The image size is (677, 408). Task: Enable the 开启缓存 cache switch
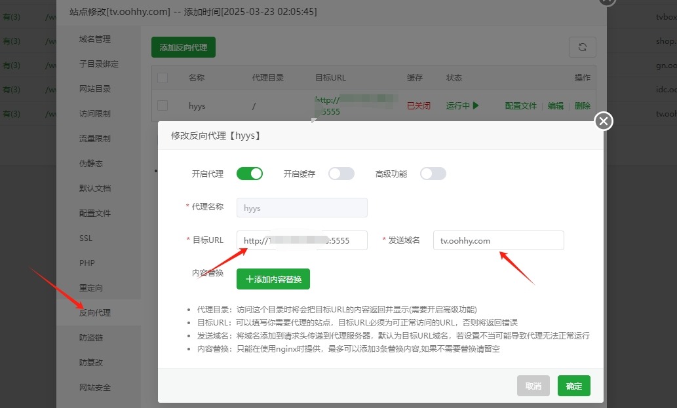coord(341,173)
